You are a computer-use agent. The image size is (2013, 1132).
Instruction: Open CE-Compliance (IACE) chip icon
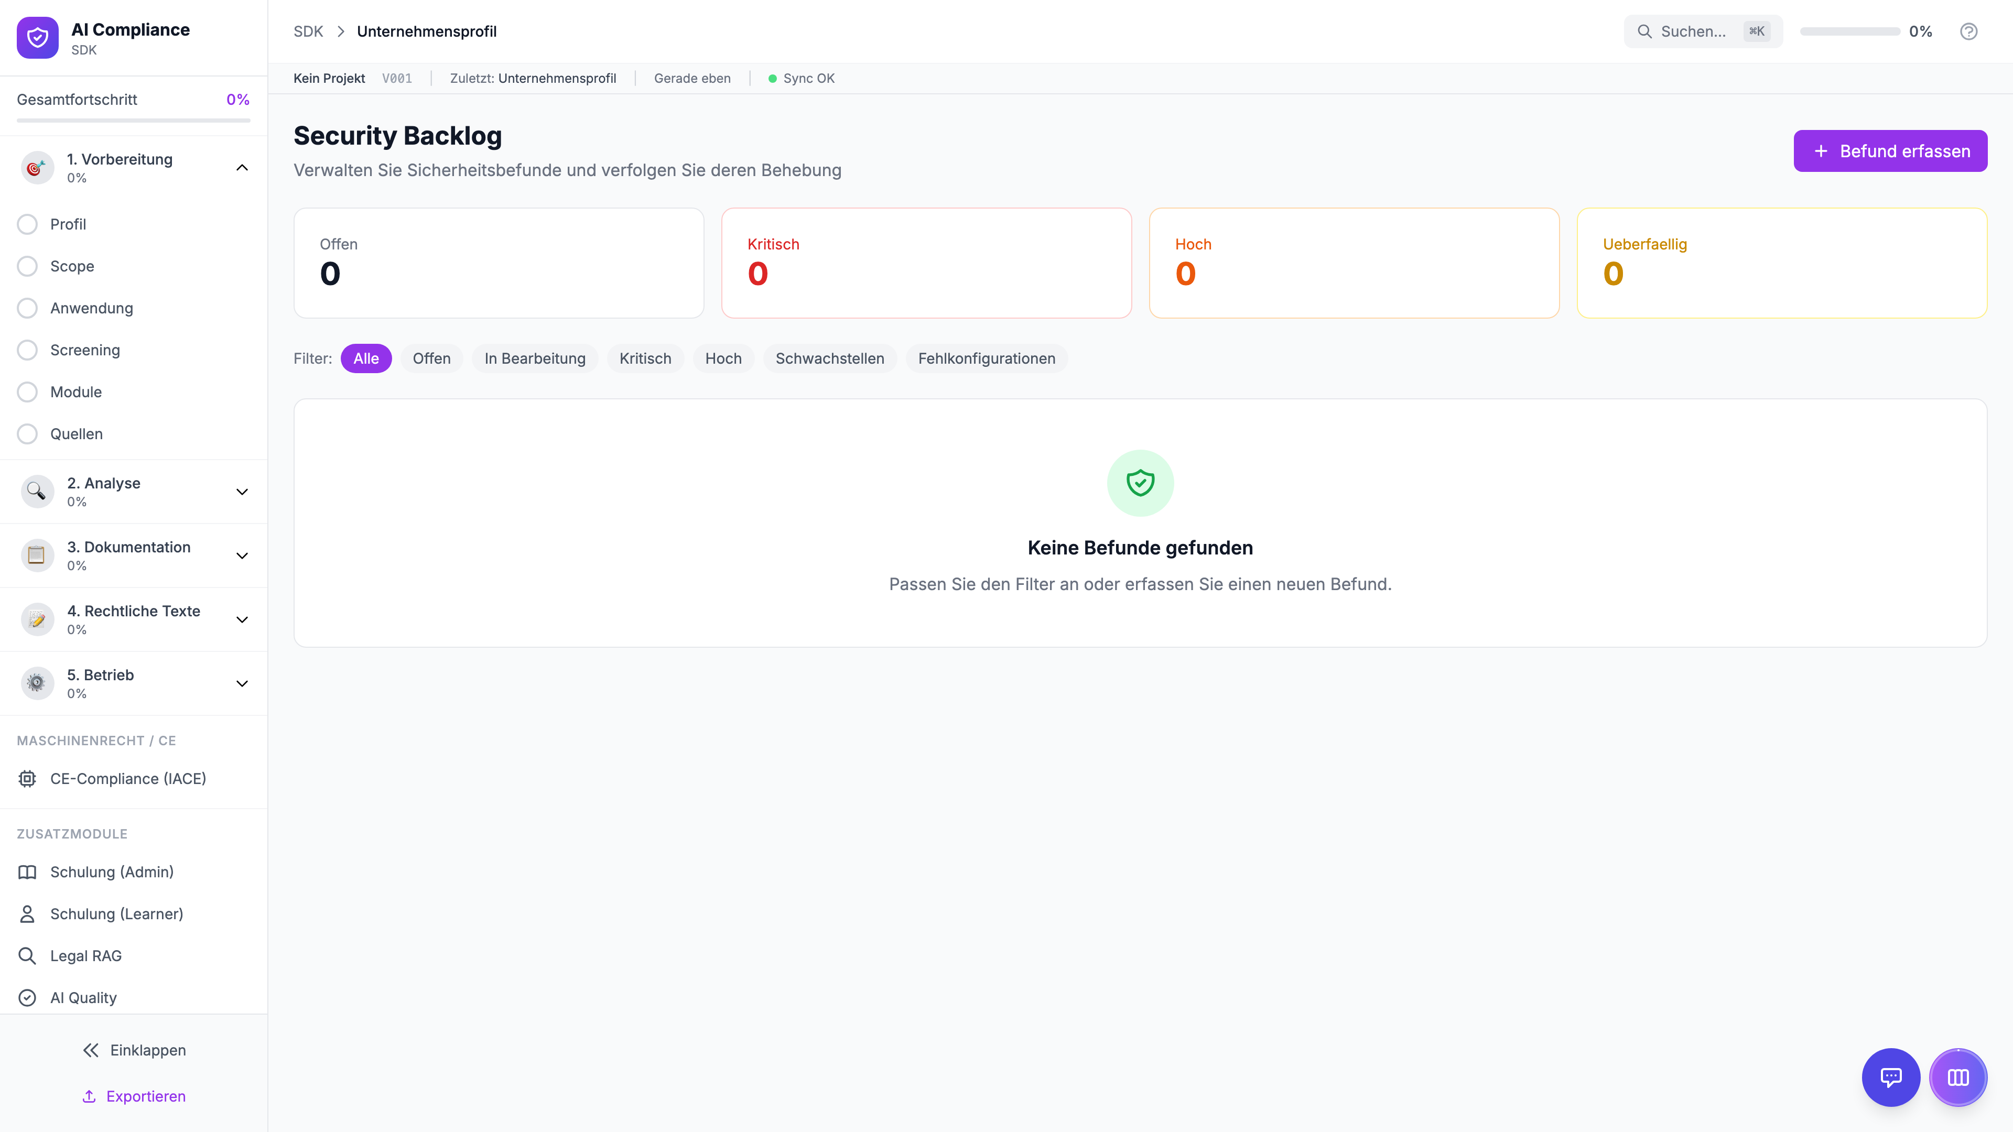click(27, 778)
